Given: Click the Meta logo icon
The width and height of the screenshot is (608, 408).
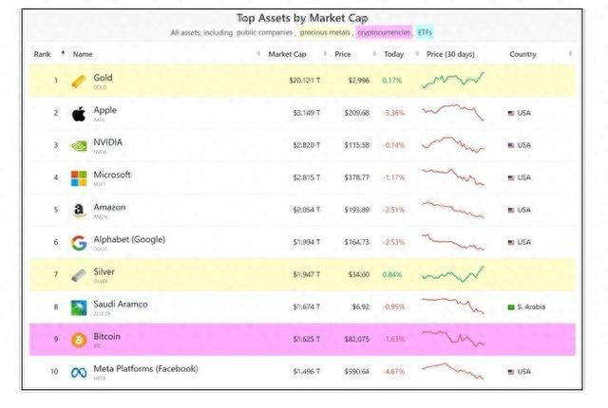Looking at the screenshot, I should 79,371.
